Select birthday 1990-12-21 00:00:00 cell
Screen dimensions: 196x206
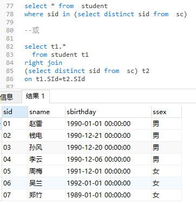click(108, 136)
